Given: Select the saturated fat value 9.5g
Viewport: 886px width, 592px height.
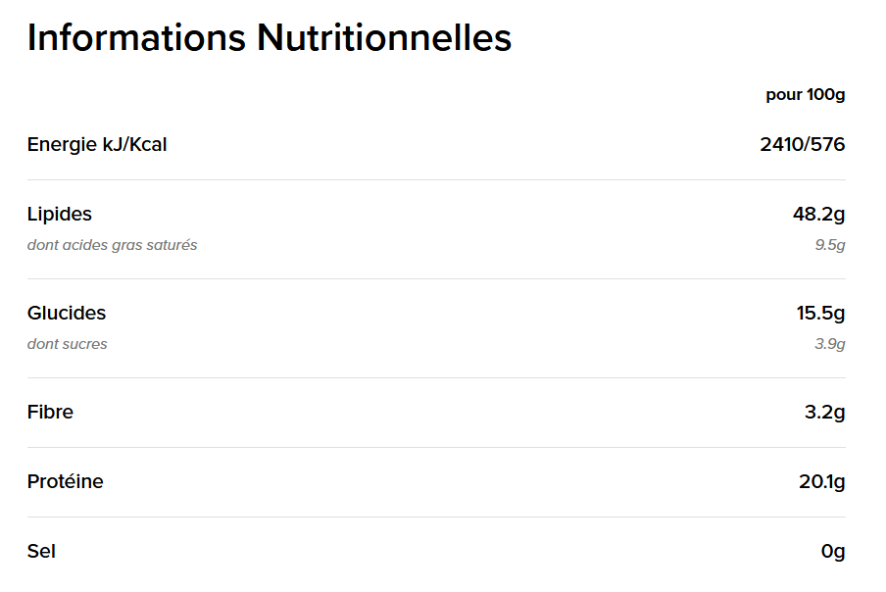Looking at the screenshot, I should point(829,245).
